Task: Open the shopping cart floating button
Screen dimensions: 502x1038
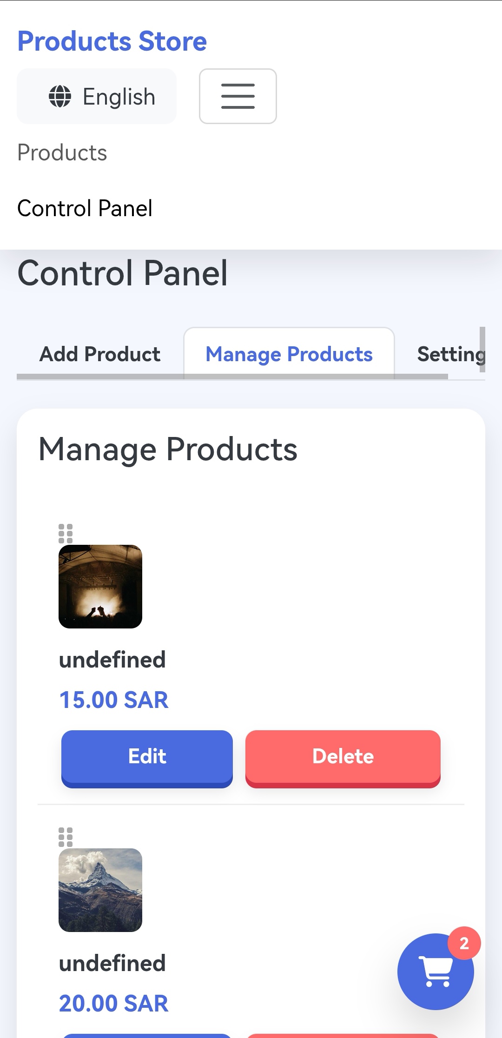Action: click(x=435, y=972)
